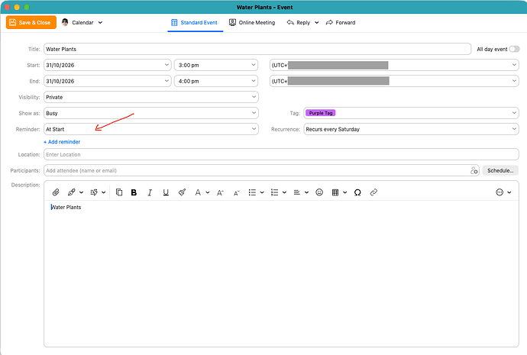The image size is (527, 355).
Task: Open the 3:00 pm start time dropdown
Action: [x=216, y=65]
